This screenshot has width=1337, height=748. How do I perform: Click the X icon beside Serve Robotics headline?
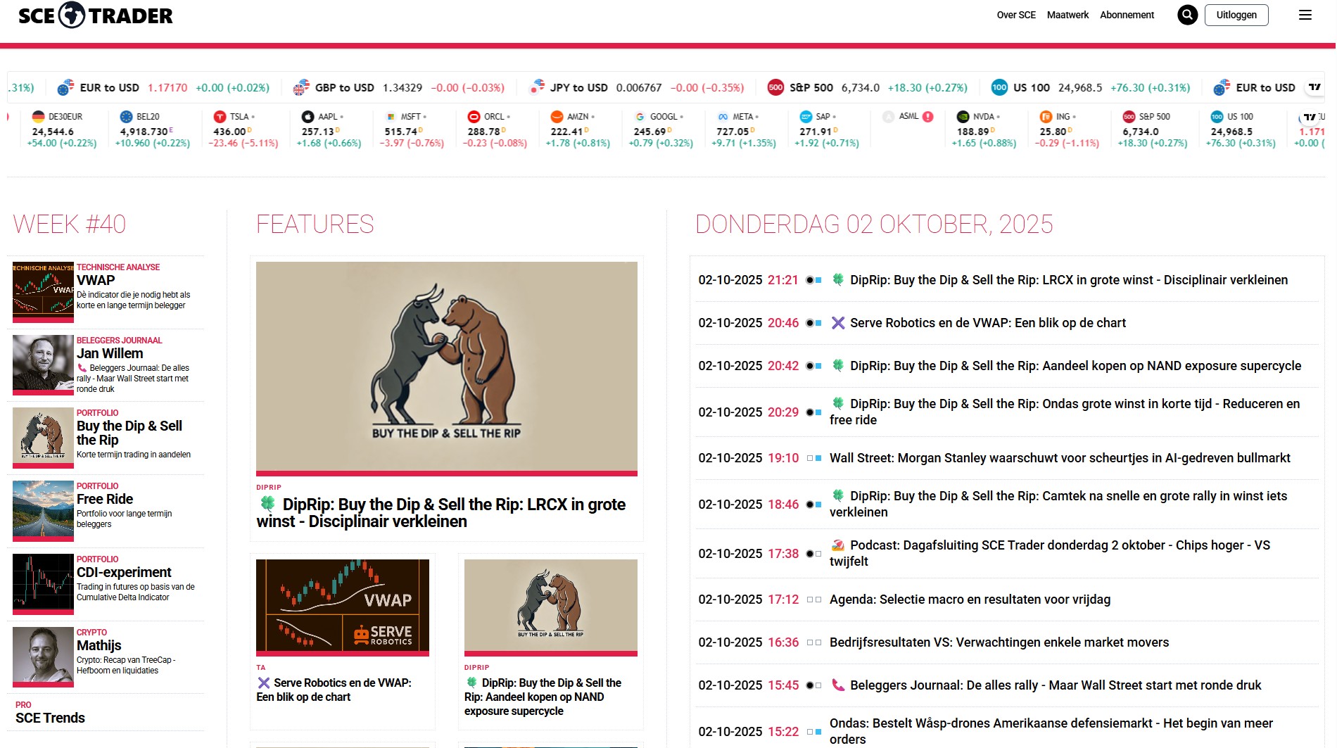click(837, 323)
